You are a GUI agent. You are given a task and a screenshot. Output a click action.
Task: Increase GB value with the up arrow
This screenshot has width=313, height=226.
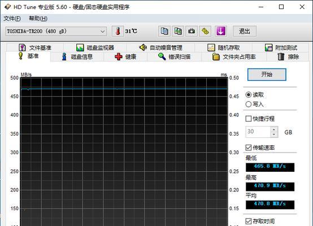[x=274, y=129]
